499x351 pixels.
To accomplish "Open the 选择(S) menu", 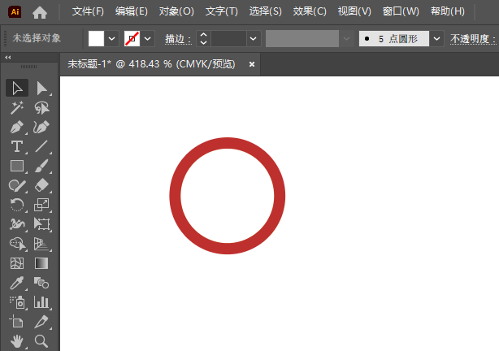I will 266,11.
